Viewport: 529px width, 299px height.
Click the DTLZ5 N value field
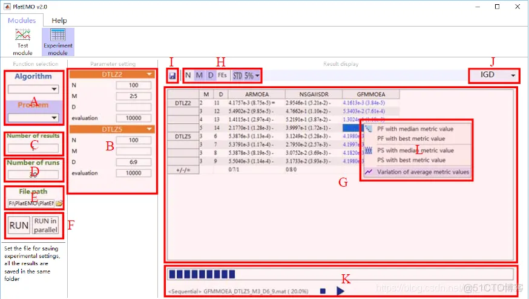pyautogui.click(x=134, y=140)
